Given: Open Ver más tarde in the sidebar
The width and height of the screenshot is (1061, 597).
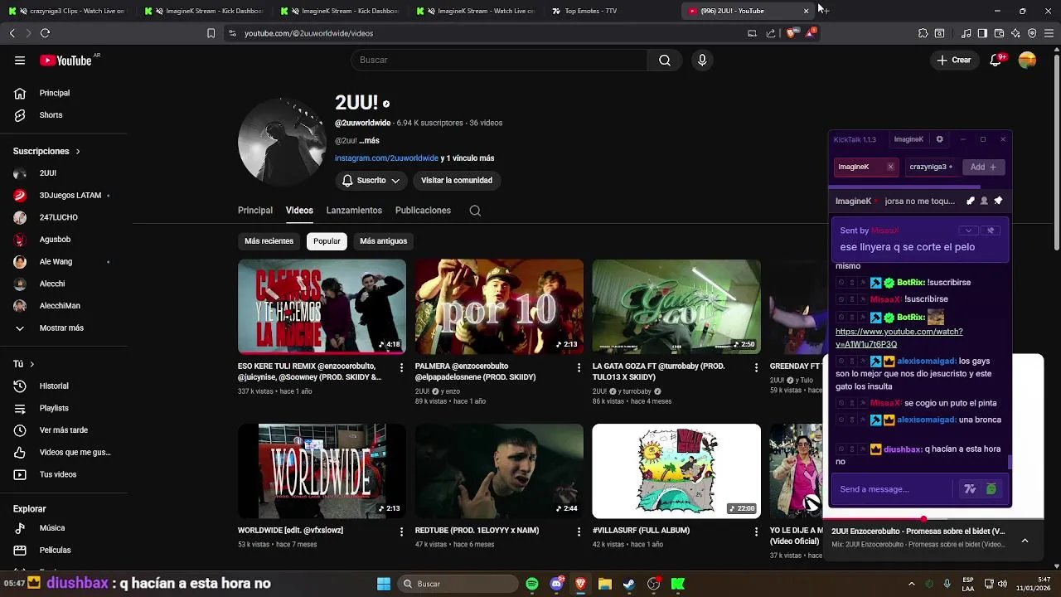Looking at the screenshot, I should tap(63, 430).
